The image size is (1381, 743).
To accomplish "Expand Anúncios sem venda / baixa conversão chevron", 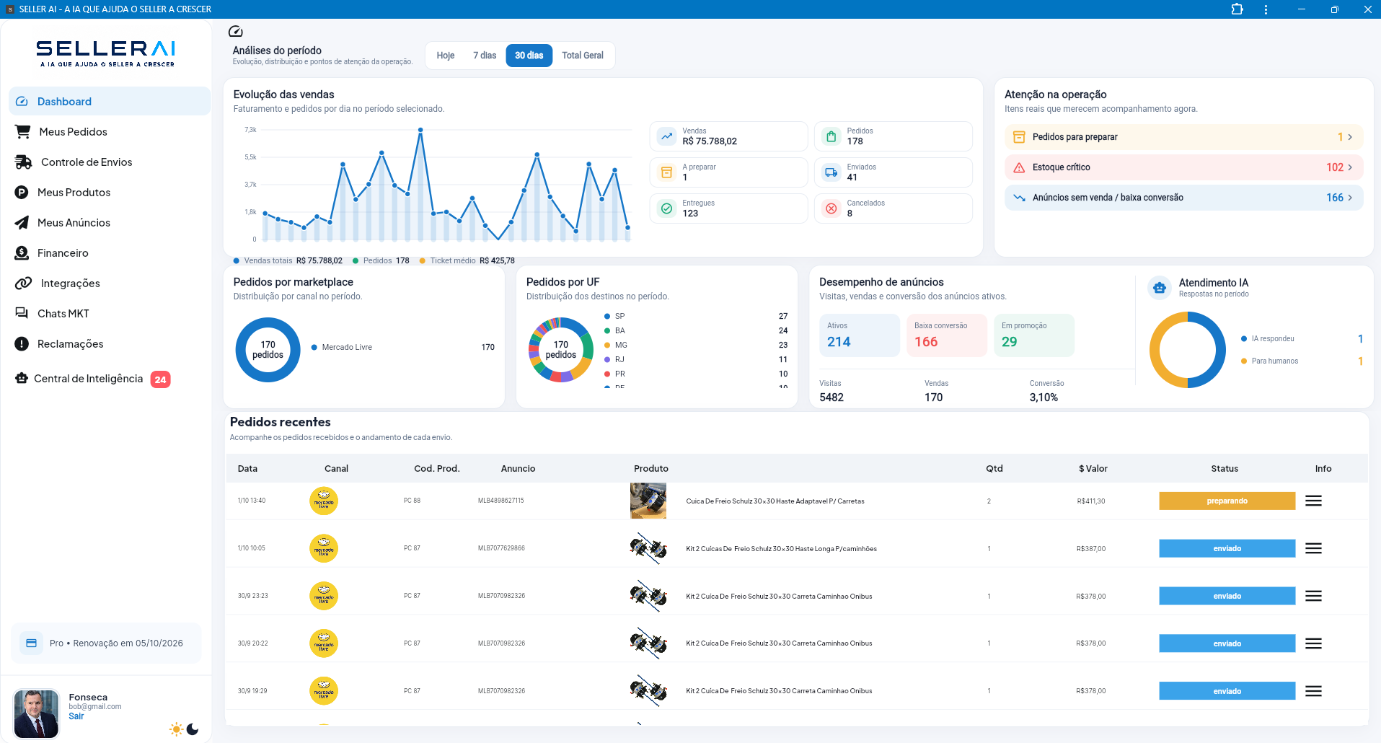I will 1350,198.
